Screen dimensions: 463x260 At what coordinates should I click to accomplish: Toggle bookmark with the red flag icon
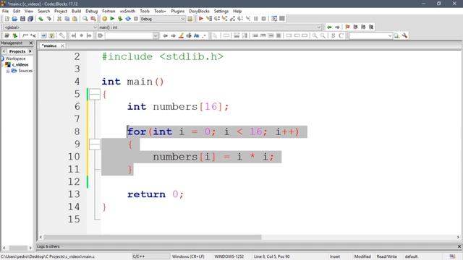click(x=347, y=27)
